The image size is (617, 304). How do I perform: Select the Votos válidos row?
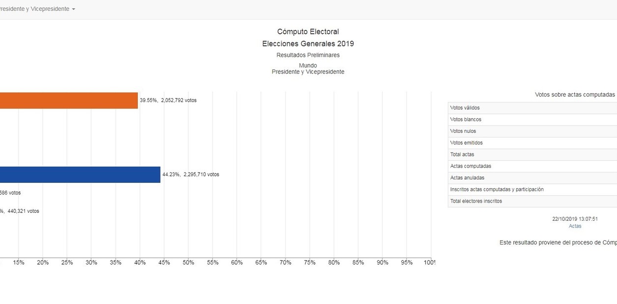[x=533, y=108]
